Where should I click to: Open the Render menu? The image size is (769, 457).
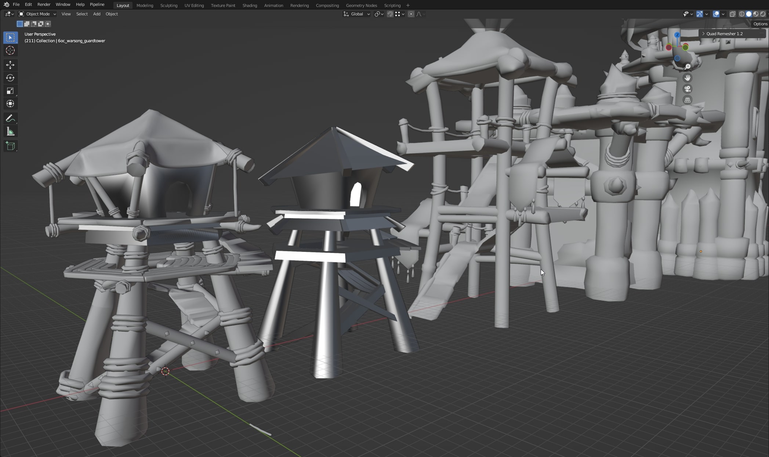(x=44, y=4)
